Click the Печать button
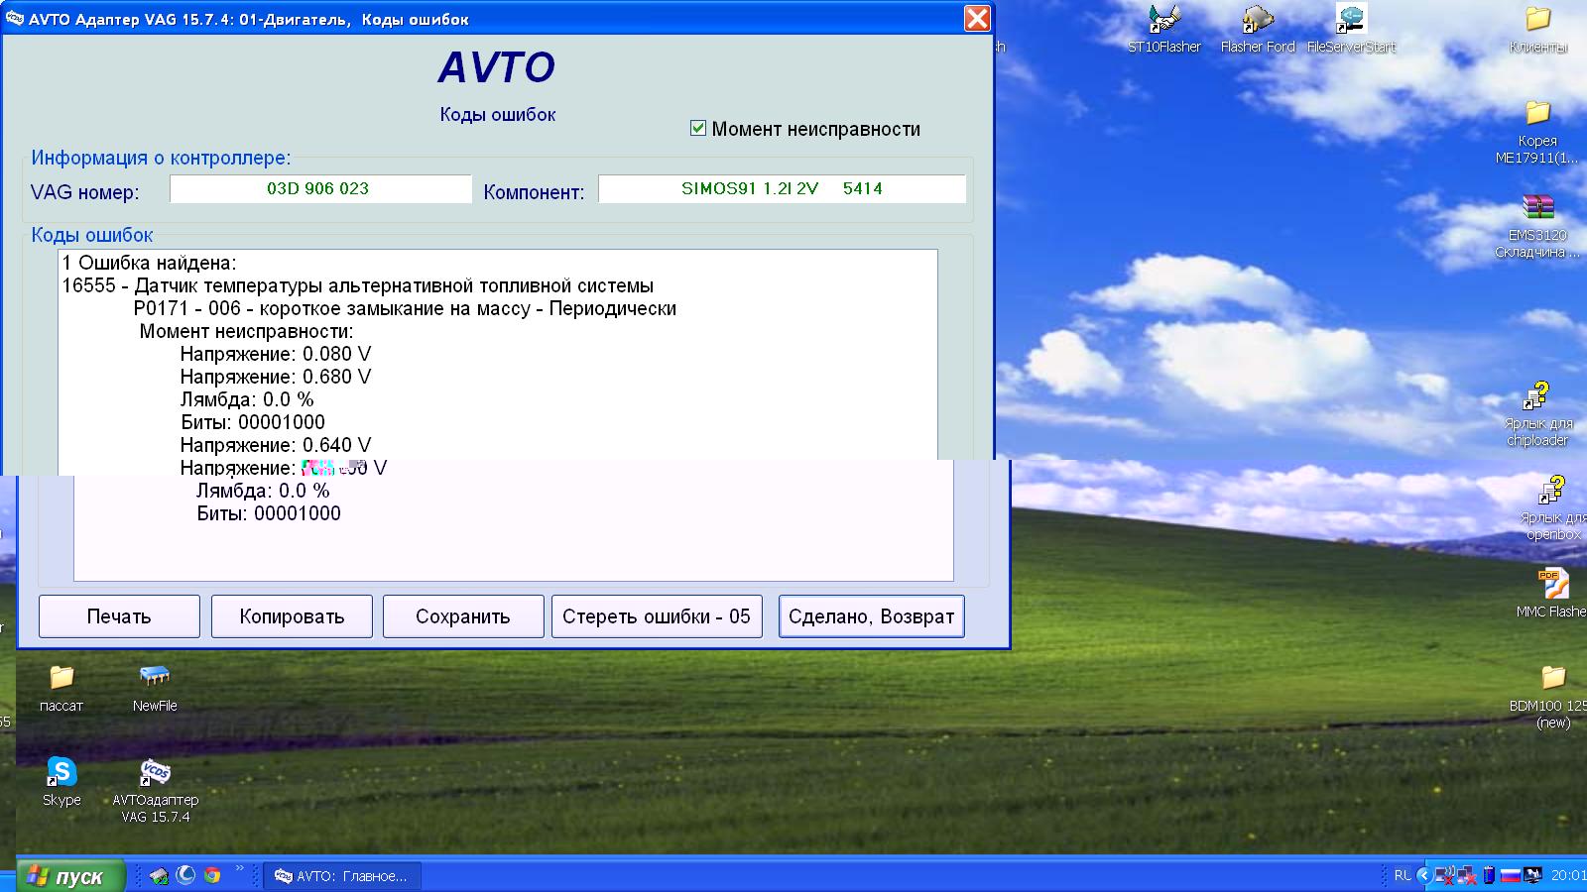This screenshot has width=1587, height=892. pyautogui.click(x=119, y=616)
